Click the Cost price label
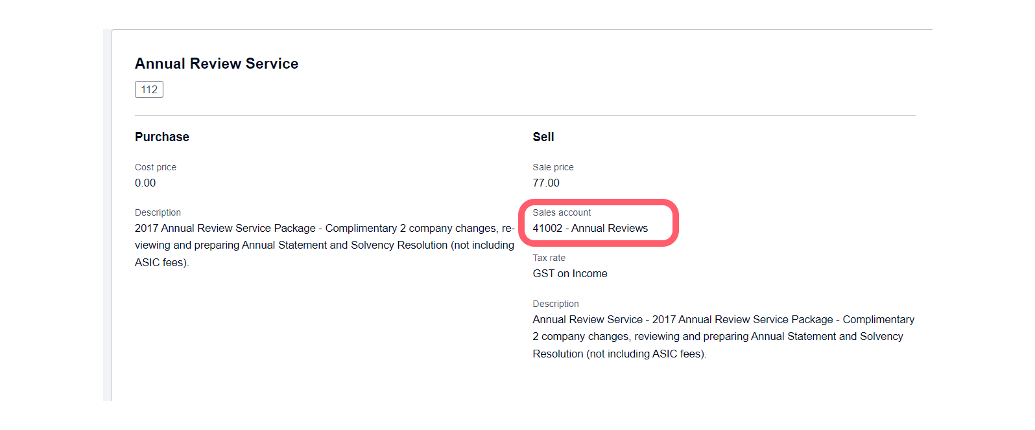The width and height of the screenshot is (1035, 430). (155, 166)
